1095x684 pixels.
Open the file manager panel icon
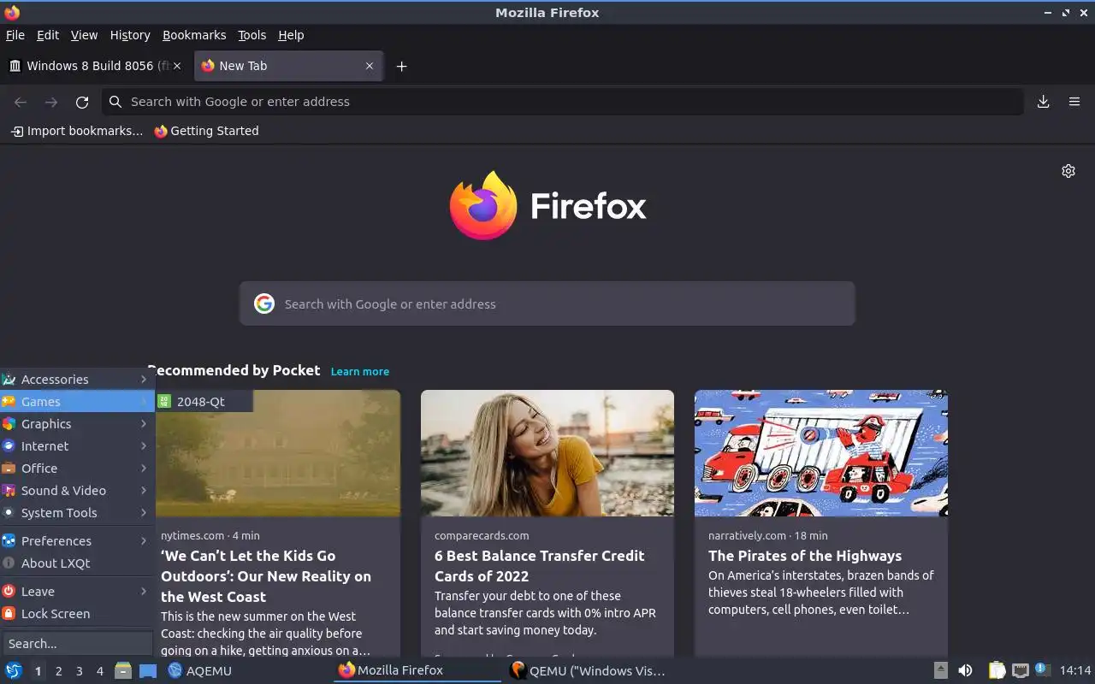pos(123,670)
